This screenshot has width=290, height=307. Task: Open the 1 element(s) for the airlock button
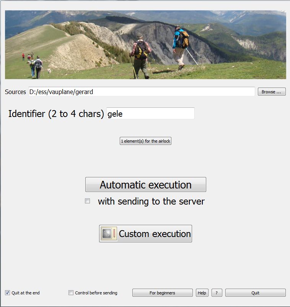click(x=145, y=141)
